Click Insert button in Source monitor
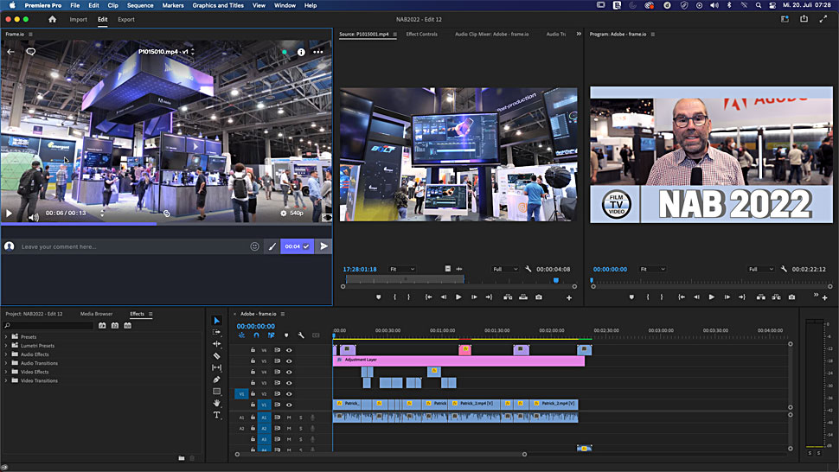839x472 pixels. tap(508, 297)
